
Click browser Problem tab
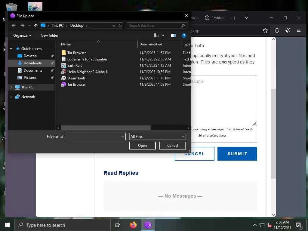214,18
